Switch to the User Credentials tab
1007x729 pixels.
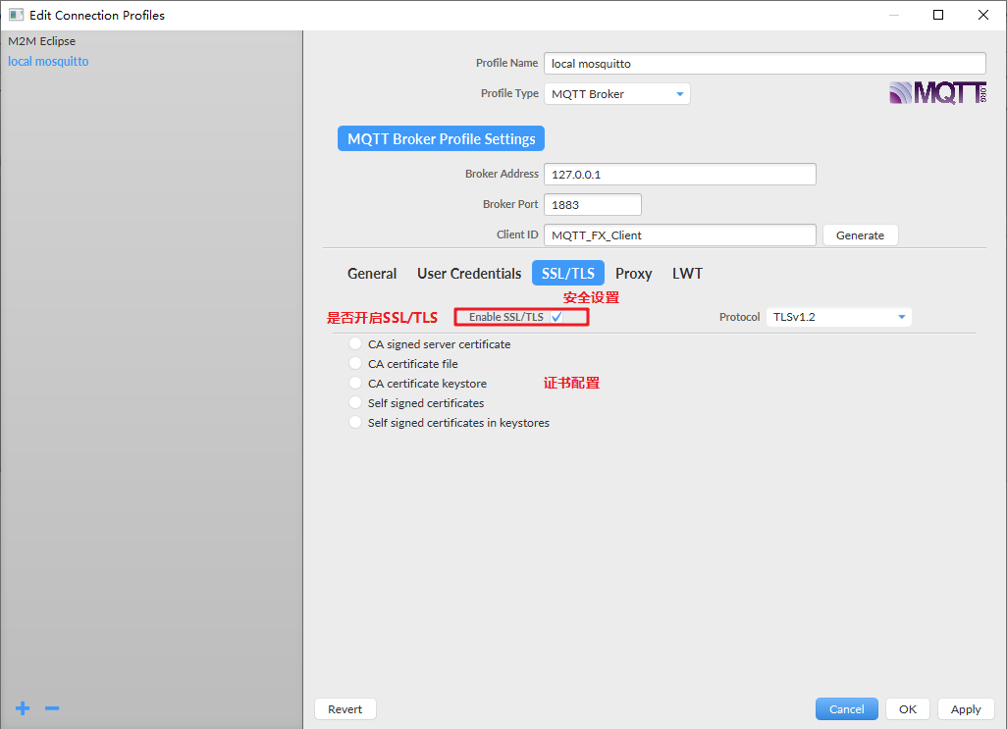[x=469, y=274]
